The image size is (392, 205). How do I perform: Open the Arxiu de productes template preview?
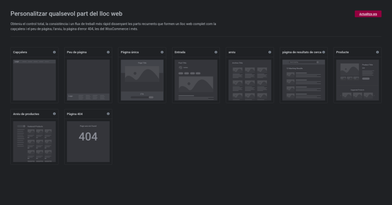coord(34,142)
